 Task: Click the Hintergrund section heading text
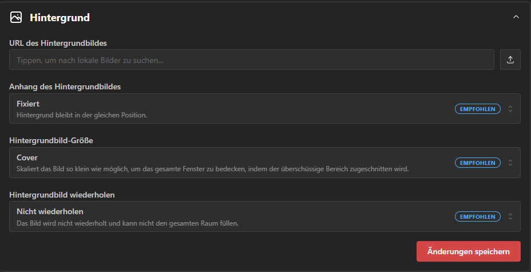(x=60, y=18)
